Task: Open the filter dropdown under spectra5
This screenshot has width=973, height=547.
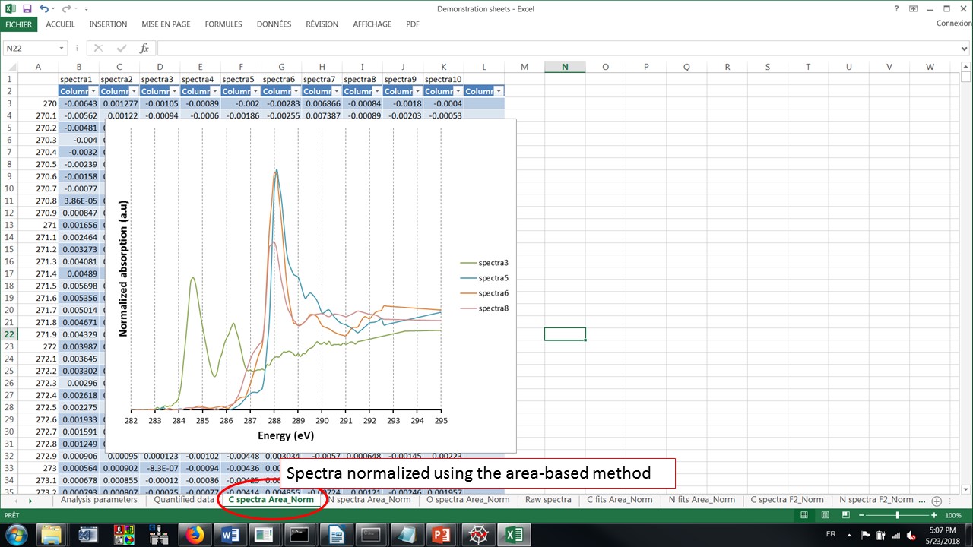Action: tap(256, 91)
